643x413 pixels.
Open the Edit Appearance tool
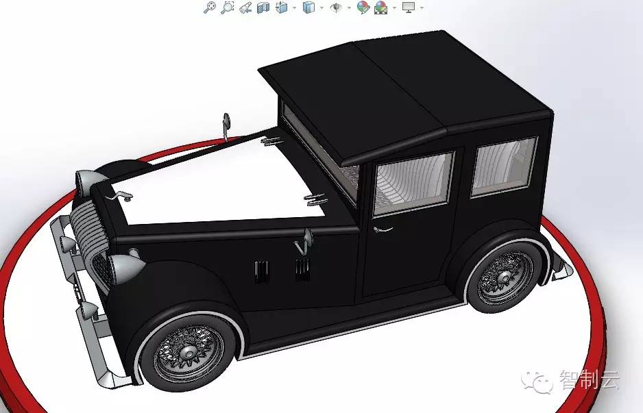tap(363, 8)
